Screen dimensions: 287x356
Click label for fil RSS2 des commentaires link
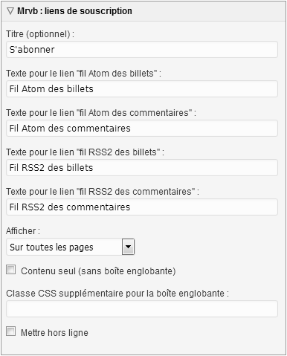click(x=103, y=192)
